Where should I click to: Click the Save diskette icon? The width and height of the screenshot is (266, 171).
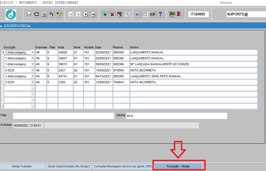[29, 14]
